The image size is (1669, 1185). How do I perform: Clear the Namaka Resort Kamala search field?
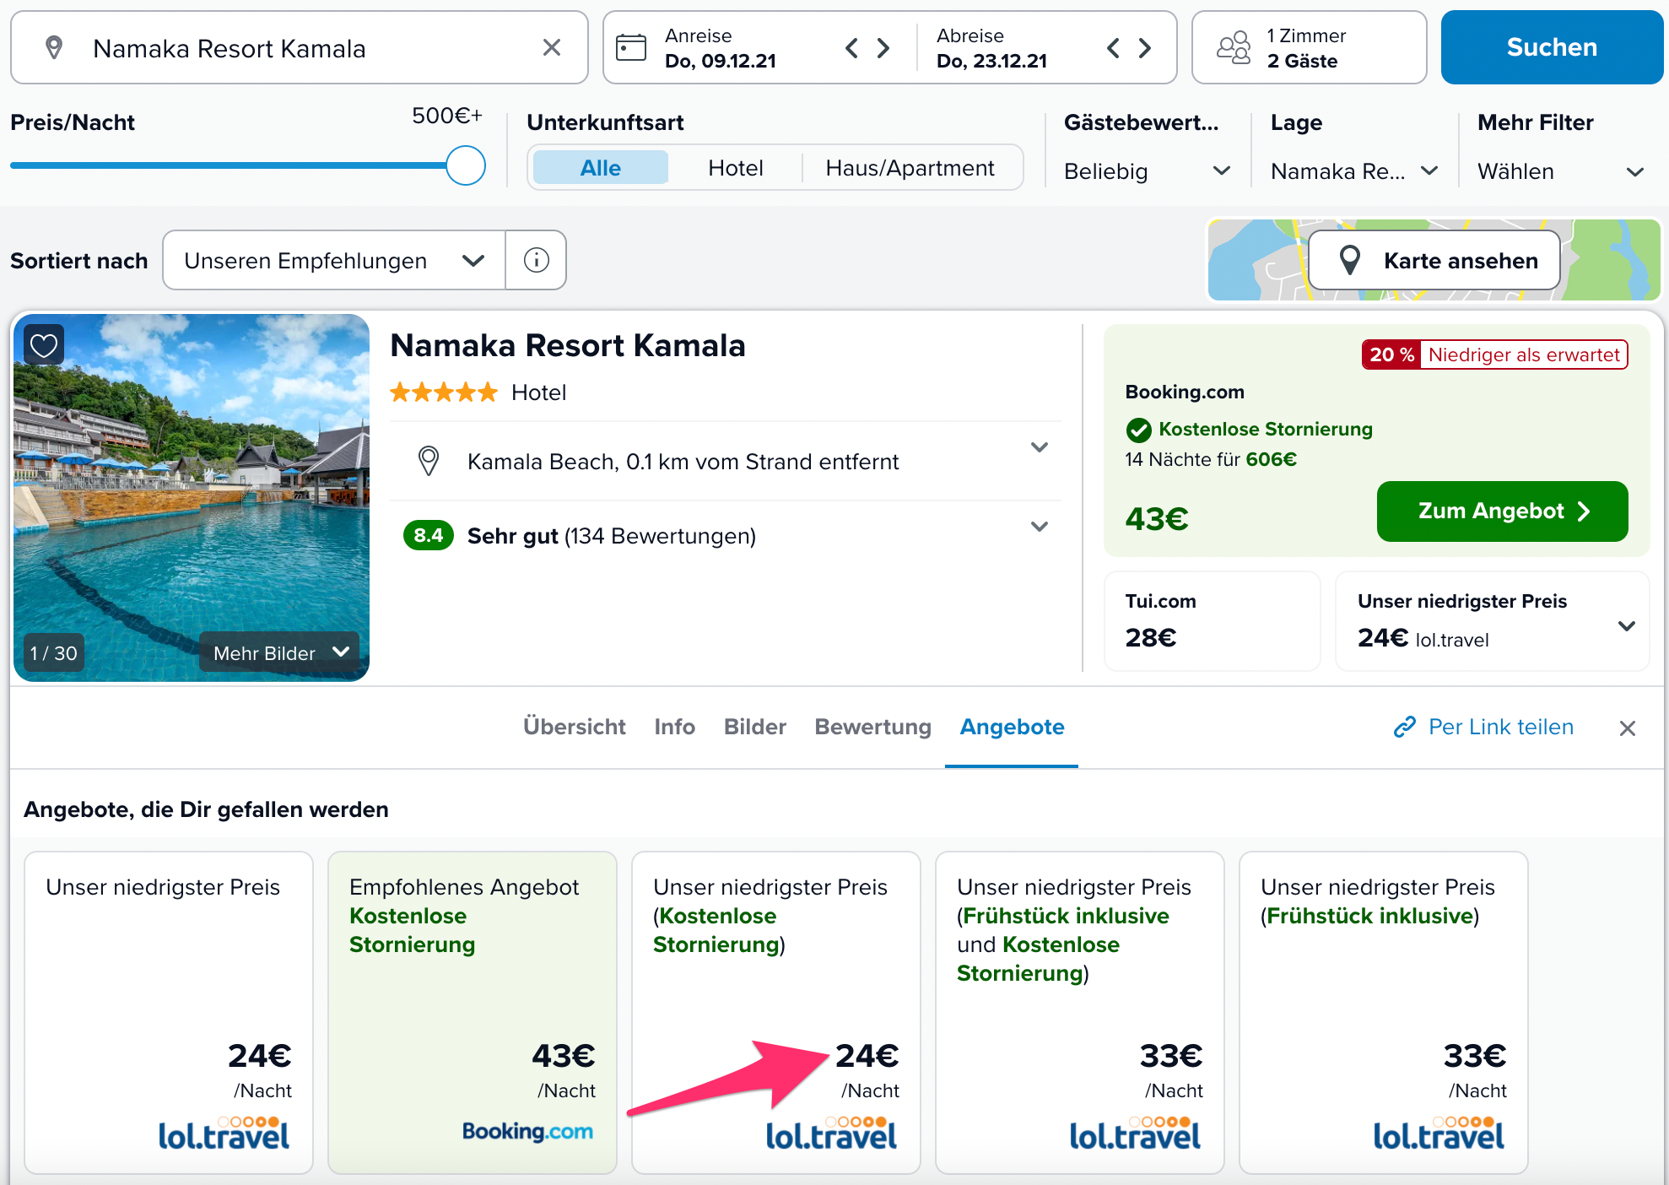552,47
